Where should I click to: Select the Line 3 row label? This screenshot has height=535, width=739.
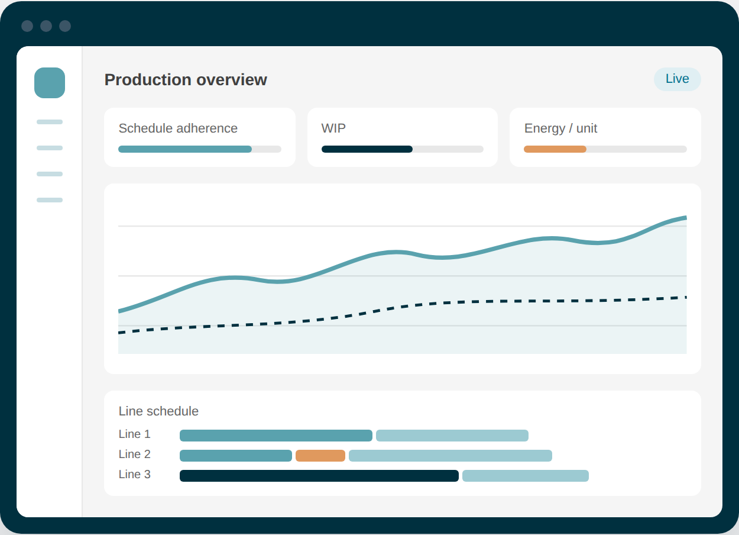134,475
